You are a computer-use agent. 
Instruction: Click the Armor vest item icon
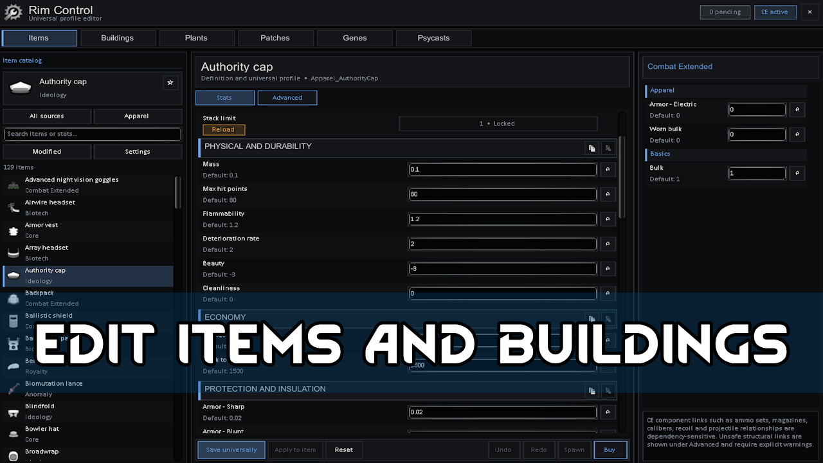(13, 230)
